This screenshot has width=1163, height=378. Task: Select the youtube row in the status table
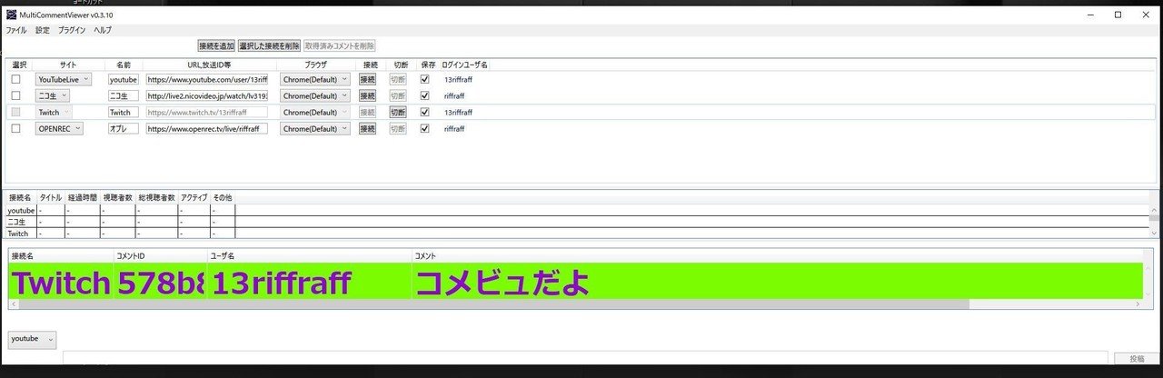[x=578, y=210]
